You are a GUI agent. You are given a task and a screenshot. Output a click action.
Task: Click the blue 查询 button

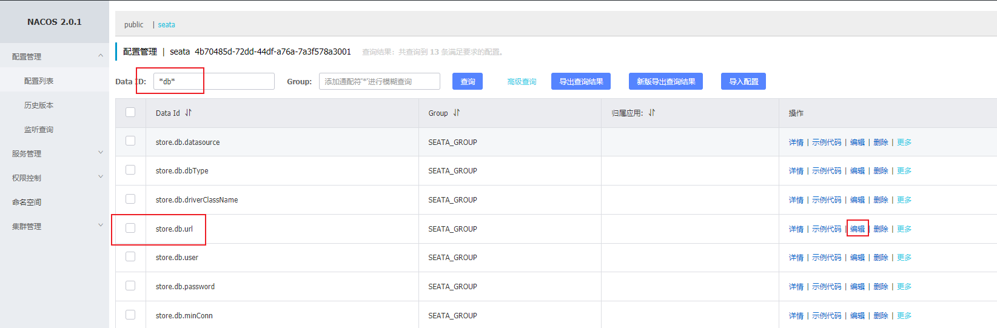[x=468, y=81]
